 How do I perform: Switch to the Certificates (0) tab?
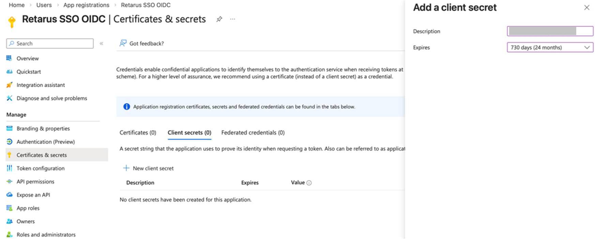tap(138, 133)
